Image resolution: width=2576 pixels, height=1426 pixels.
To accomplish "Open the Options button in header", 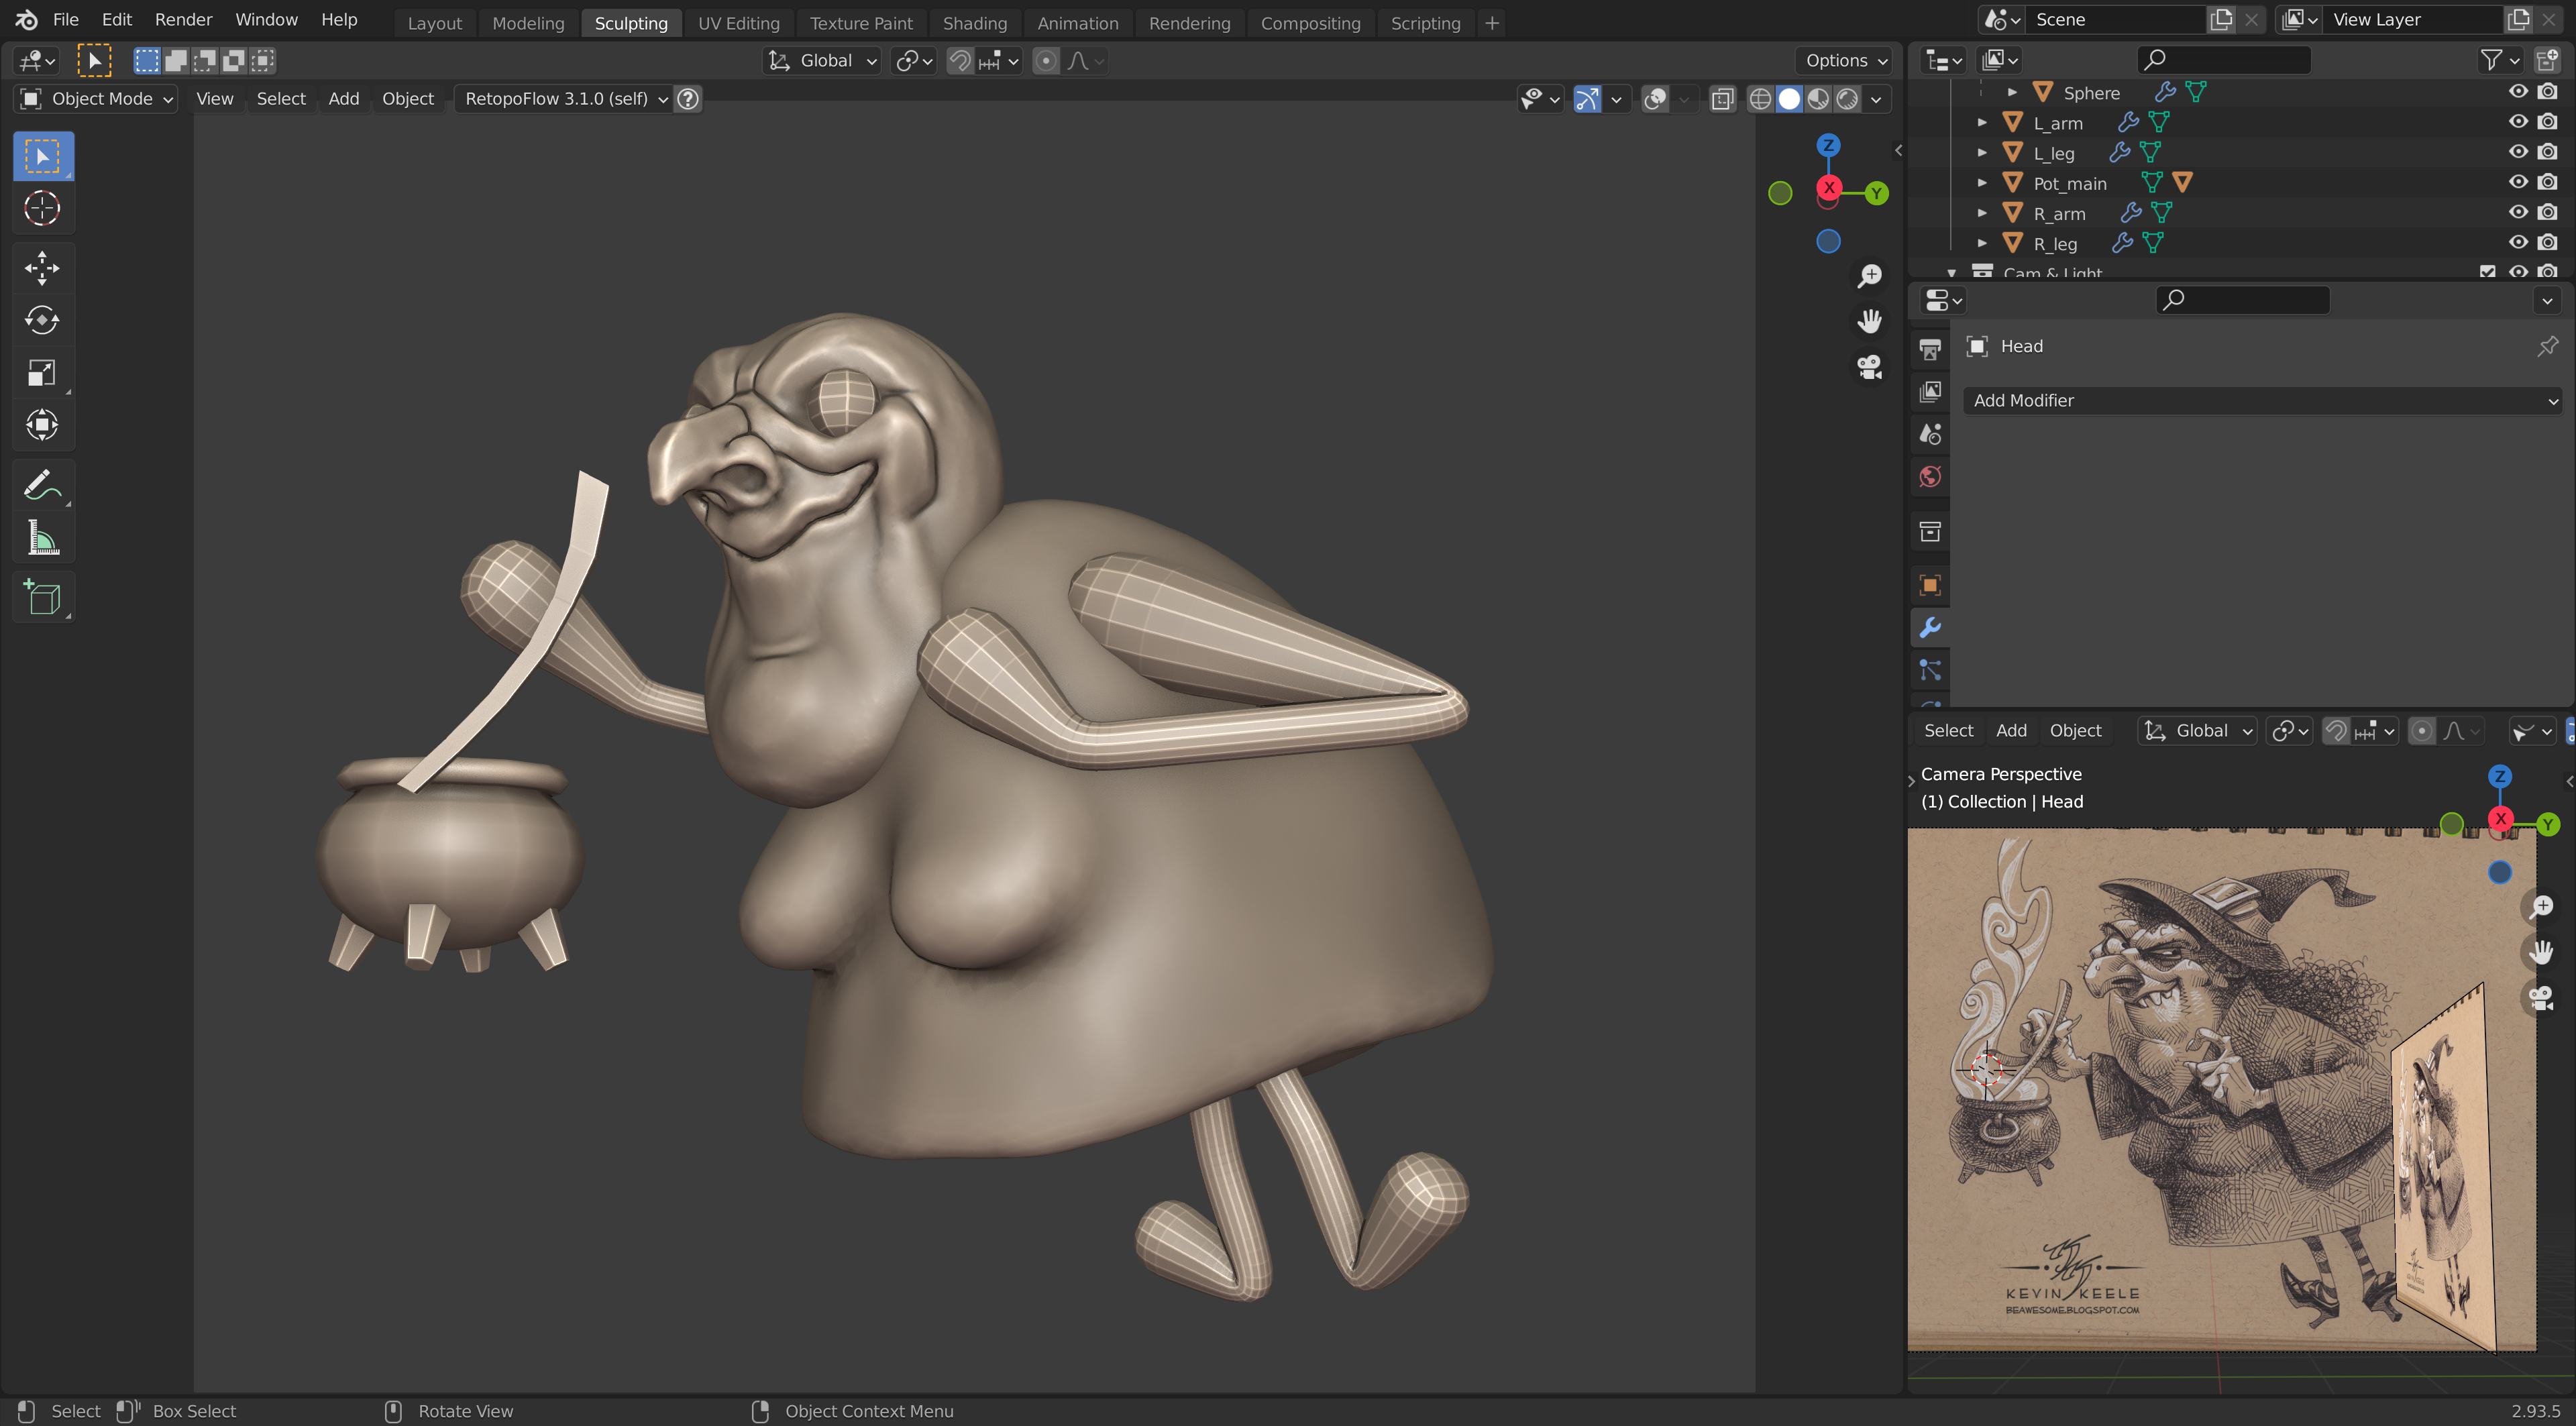I will point(1846,60).
